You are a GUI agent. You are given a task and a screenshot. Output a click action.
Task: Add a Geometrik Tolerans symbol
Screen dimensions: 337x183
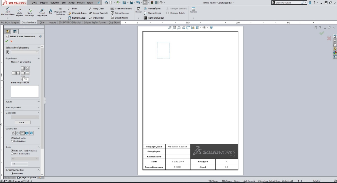(x=121, y=9)
